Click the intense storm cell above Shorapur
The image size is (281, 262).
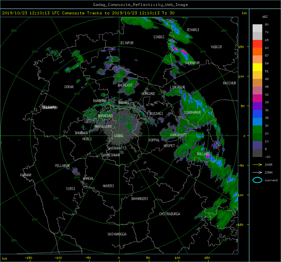coord(184,51)
